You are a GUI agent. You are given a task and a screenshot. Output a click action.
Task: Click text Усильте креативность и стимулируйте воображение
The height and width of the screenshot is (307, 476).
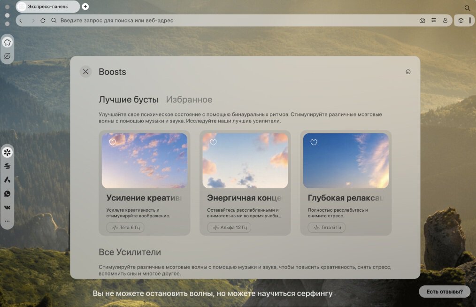(138, 213)
